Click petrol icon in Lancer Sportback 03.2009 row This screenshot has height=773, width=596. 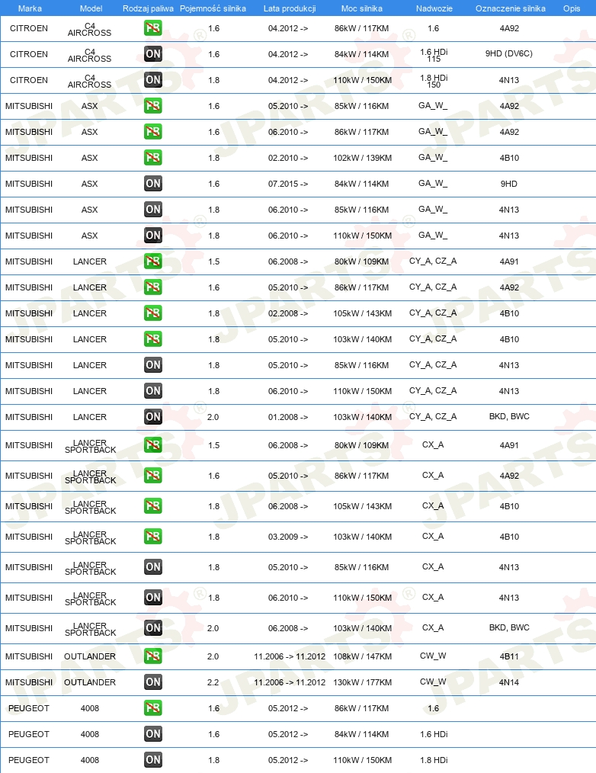153,537
